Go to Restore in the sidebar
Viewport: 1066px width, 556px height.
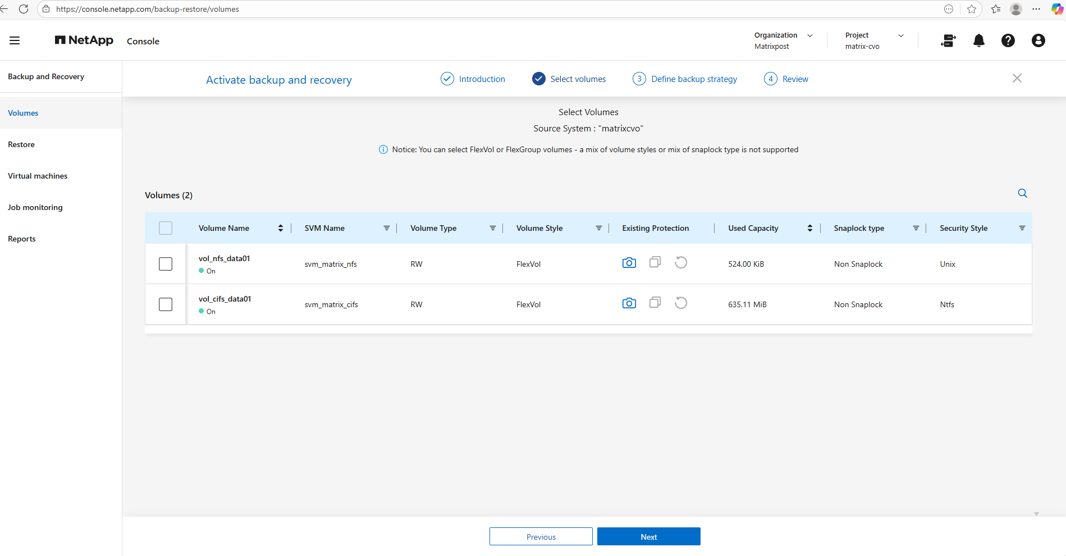click(x=21, y=144)
